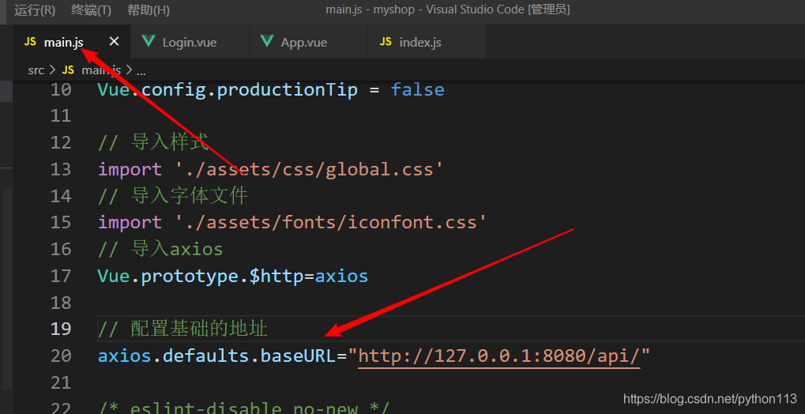Click the eslint-disable no-new comment
The height and width of the screenshot is (414, 805).
click(x=244, y=408)
